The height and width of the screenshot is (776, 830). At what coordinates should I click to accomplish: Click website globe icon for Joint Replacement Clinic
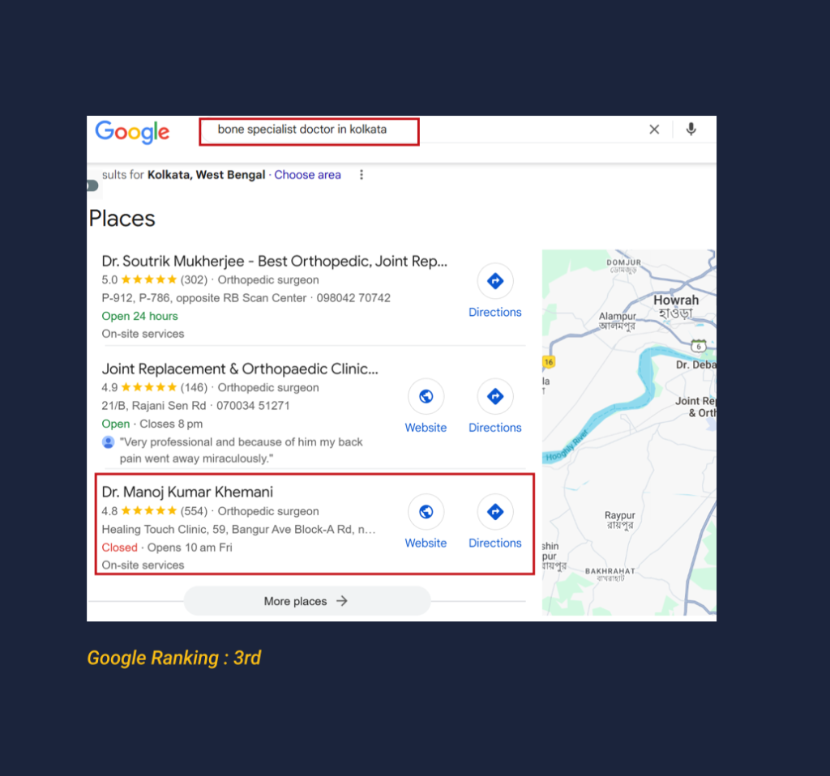[426, 396]
